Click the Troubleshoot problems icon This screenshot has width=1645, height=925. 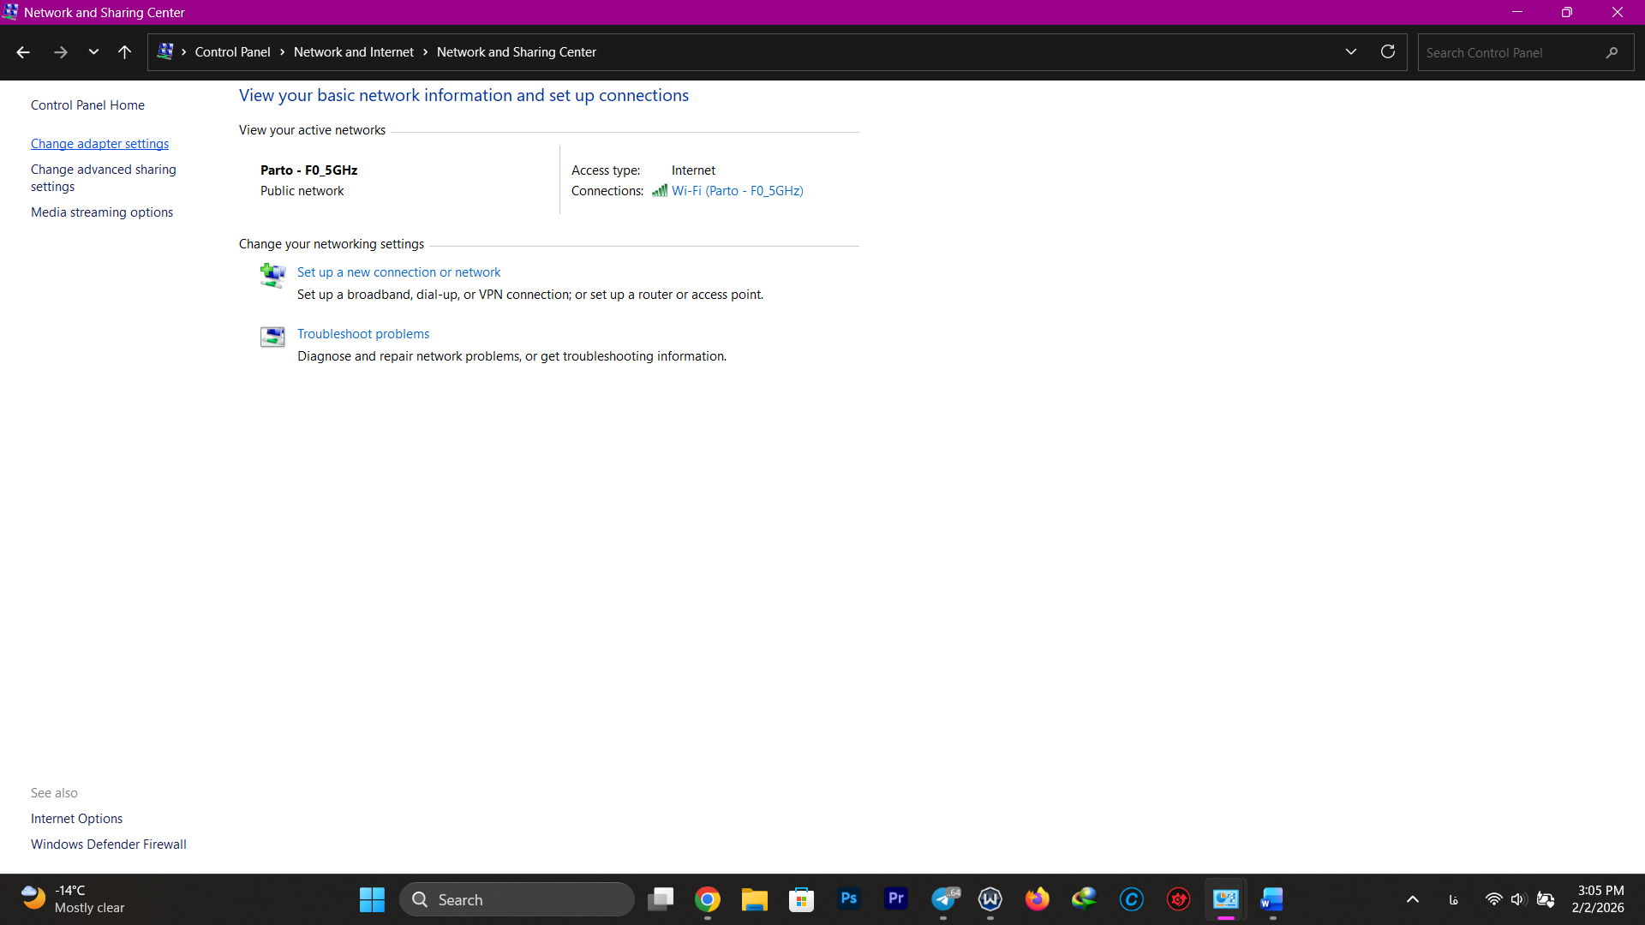pos(272,337)
